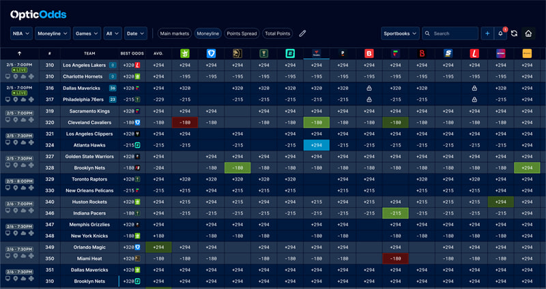
Task: Click the blue plus add button
Action: point(487,33)
